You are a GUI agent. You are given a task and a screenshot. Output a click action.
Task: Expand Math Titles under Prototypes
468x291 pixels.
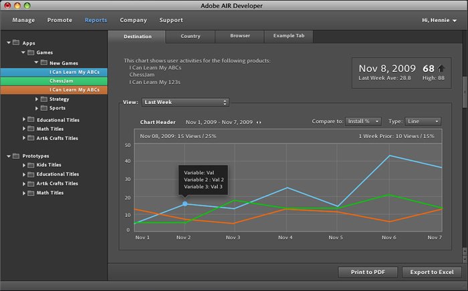[x=24, y=193]
